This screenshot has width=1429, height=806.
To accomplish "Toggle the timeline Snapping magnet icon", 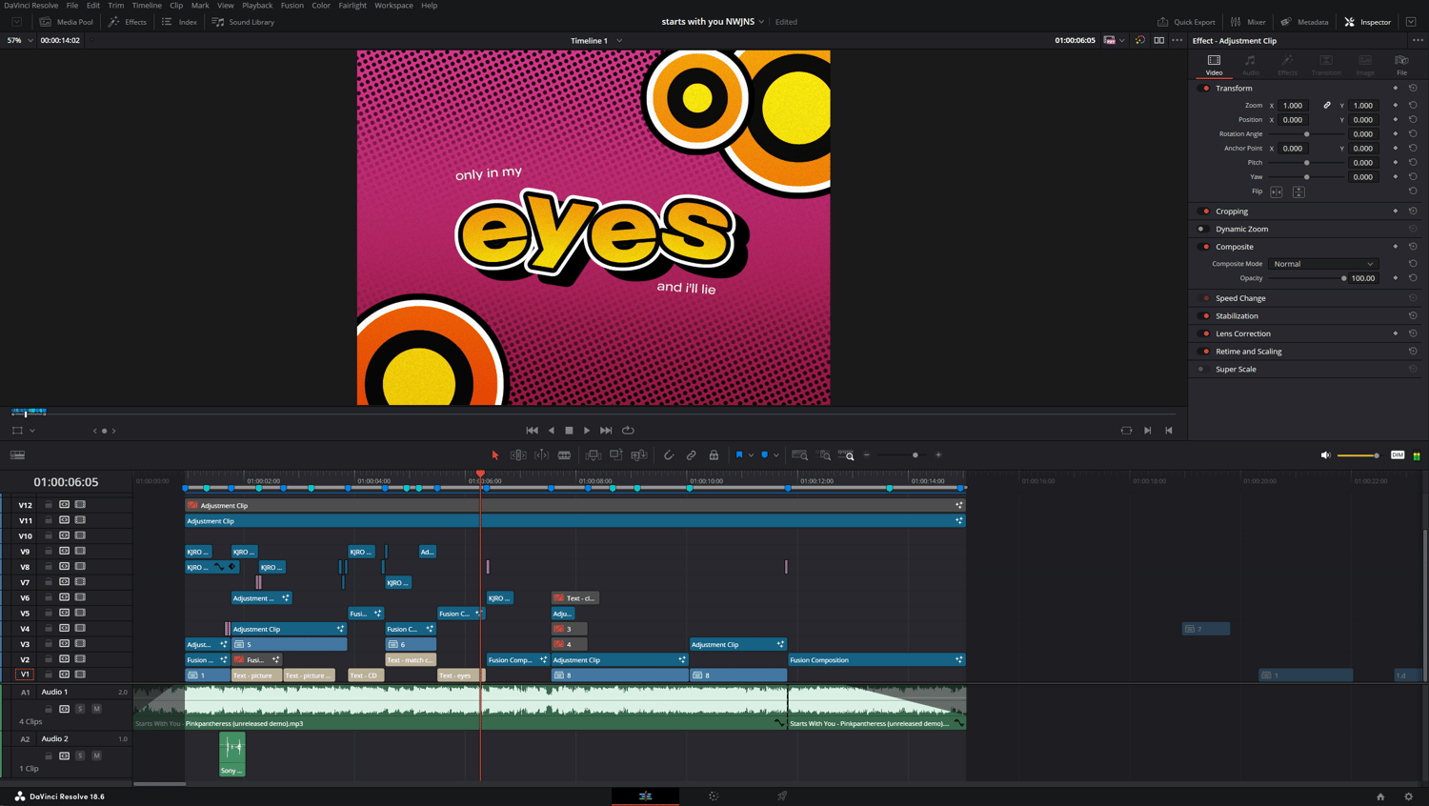I will (669, 455).
